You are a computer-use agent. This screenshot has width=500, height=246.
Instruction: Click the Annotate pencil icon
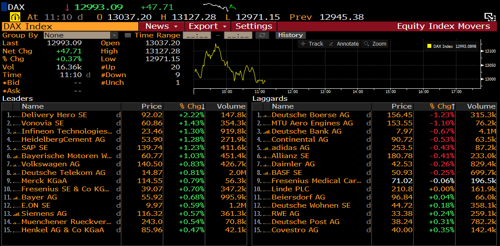331,44
